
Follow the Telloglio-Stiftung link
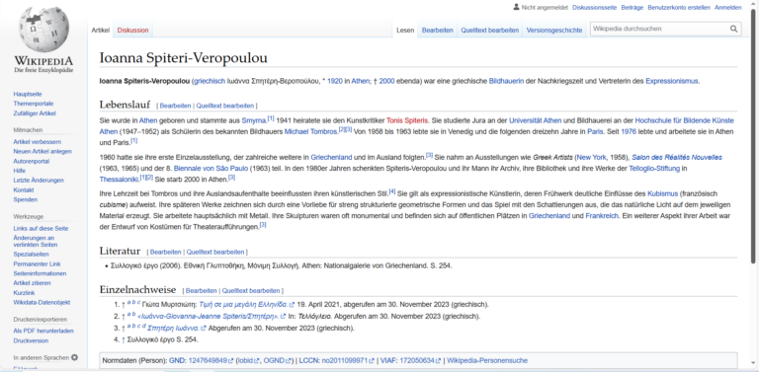point(654,168)
